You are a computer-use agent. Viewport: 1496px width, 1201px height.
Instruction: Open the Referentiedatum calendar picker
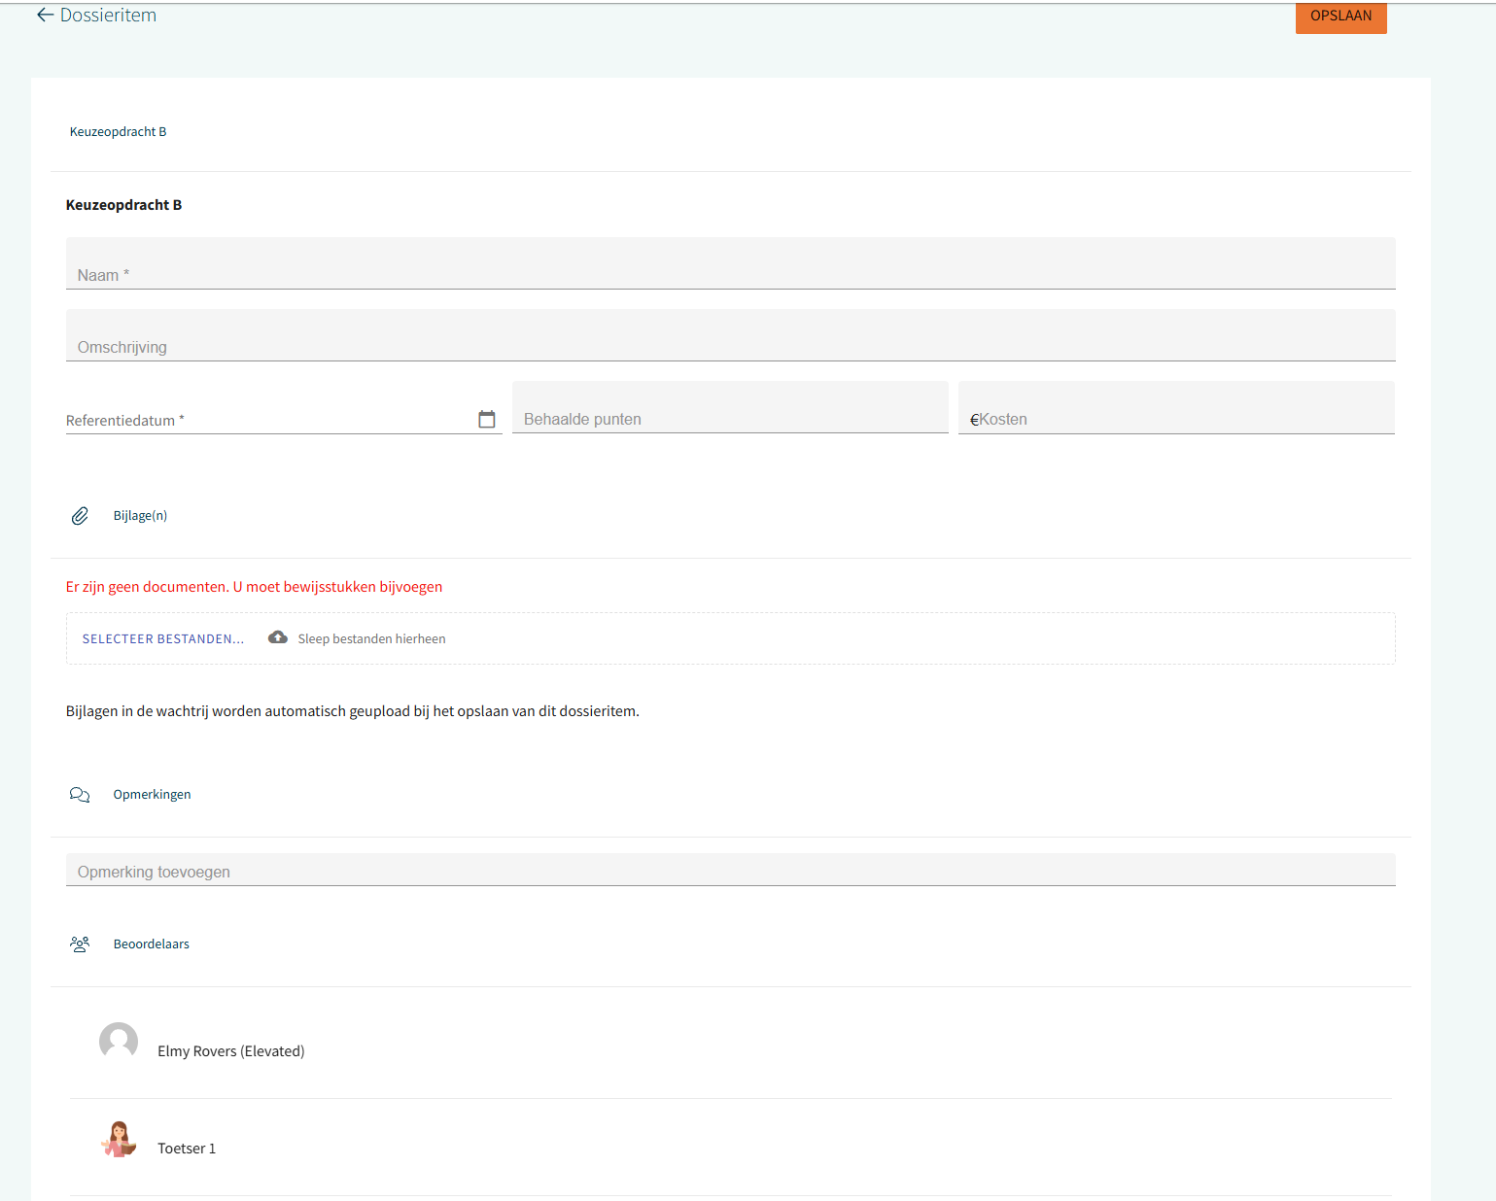click(x=487, y=419)
